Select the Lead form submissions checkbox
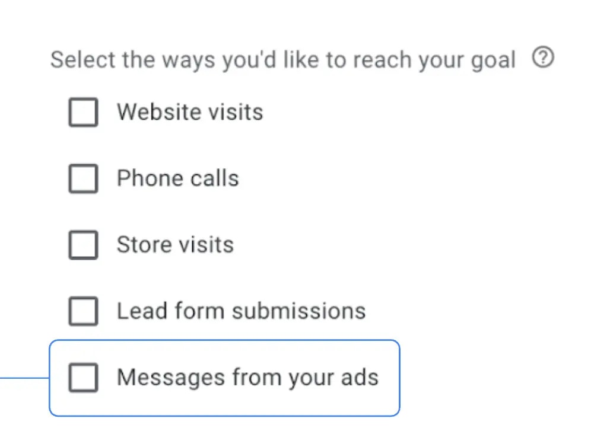Screen dimensions: 610x447 pos(82,311)
